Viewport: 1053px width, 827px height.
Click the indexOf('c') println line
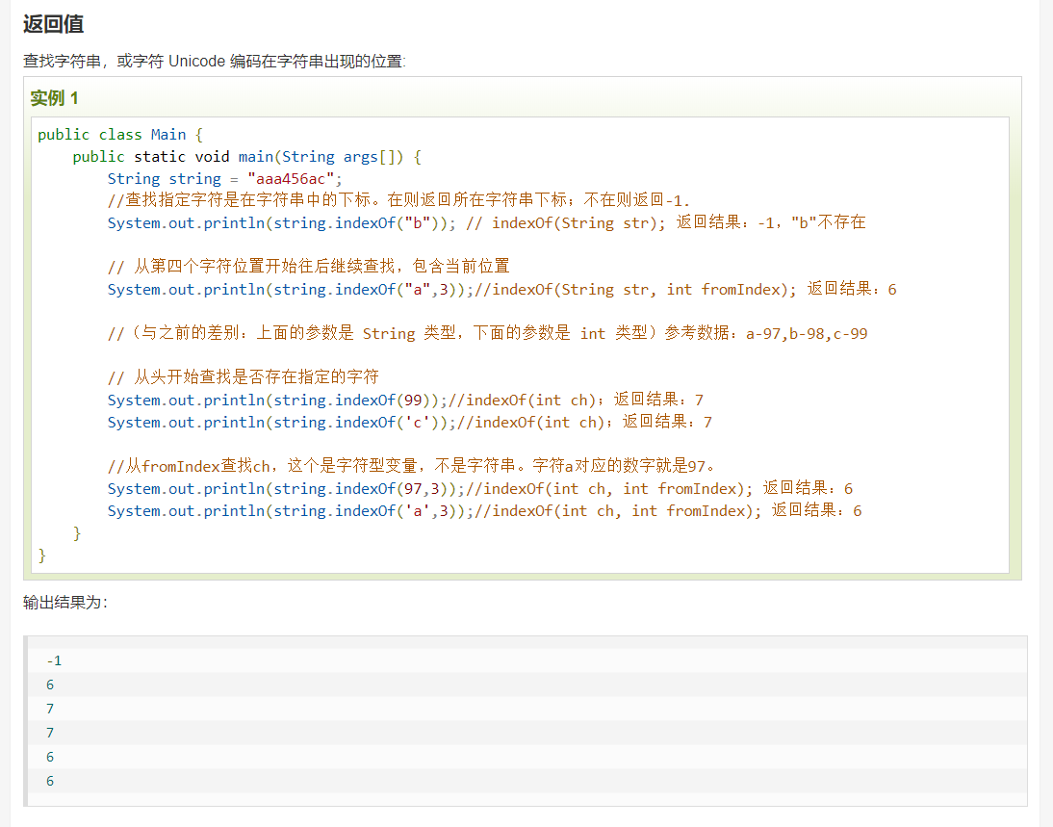click(410, 422)
